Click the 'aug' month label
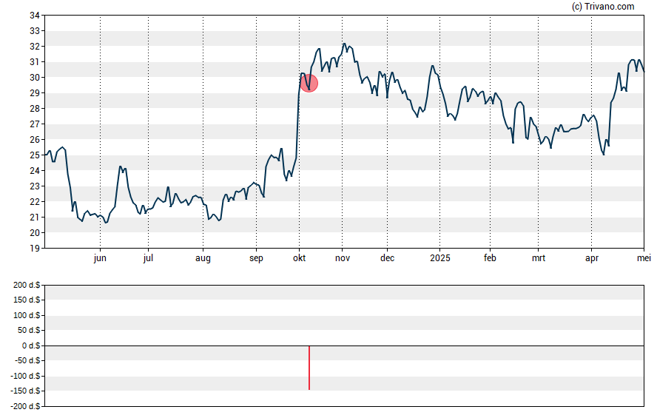This screenshot has width=657, height=418. pos(203,258)
